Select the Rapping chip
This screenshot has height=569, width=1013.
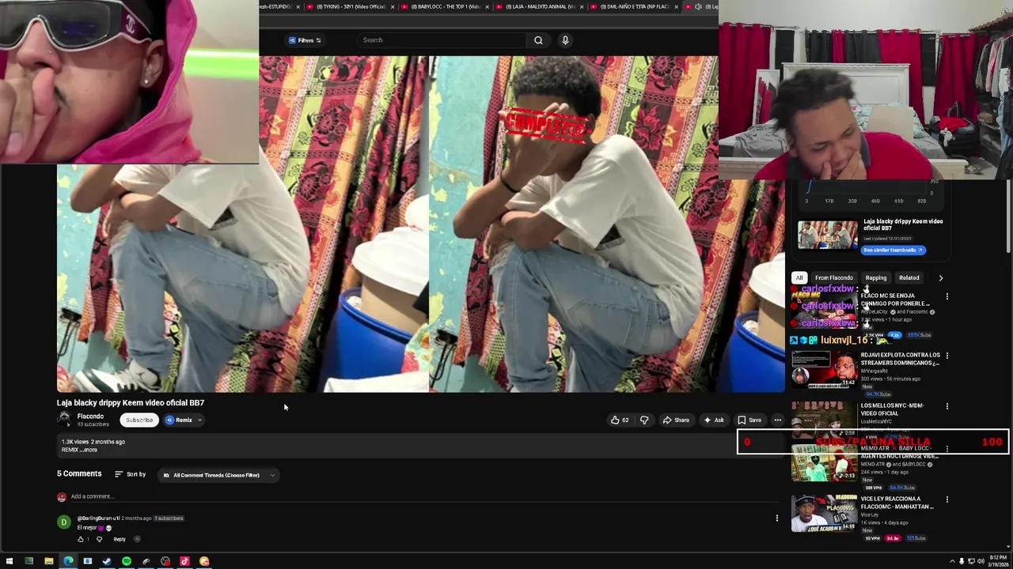(x=876, y=278)
